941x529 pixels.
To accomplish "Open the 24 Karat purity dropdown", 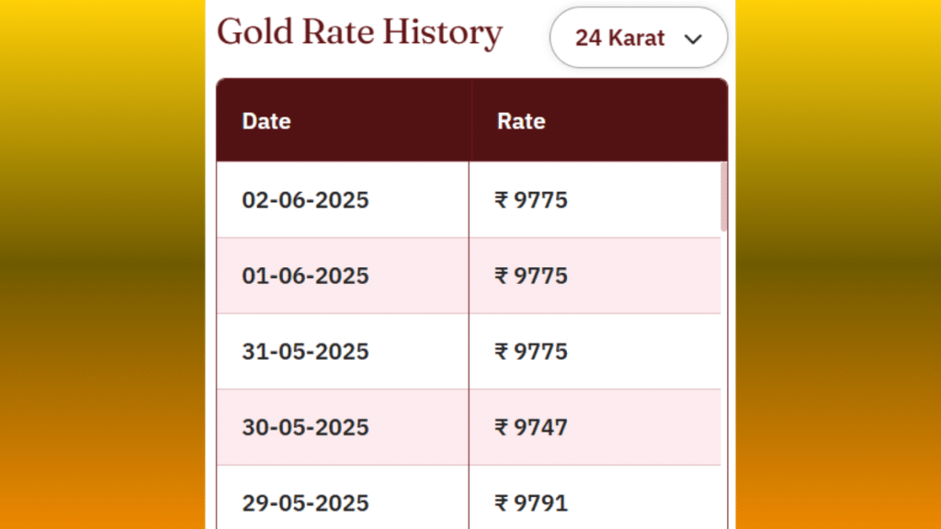I will (x=639, y=38).
